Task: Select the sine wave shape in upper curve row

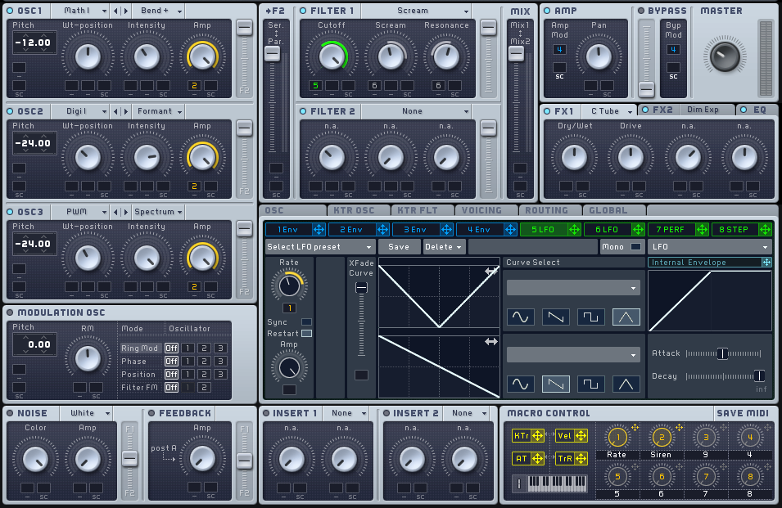Action: (521, 317)
